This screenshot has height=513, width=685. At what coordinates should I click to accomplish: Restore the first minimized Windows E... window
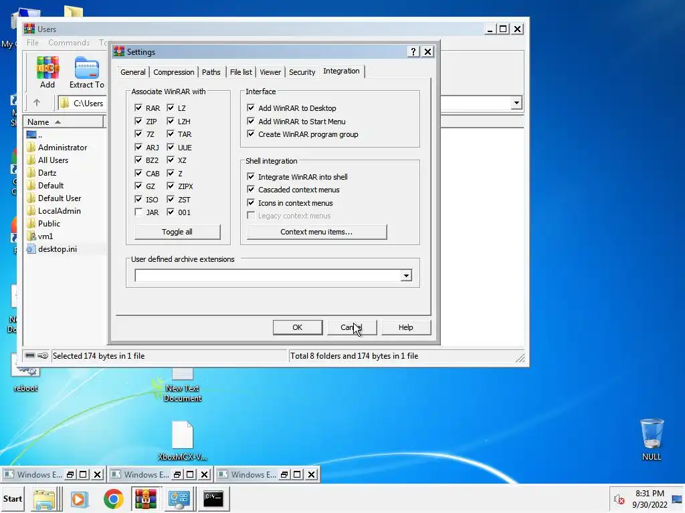point(70,475)
